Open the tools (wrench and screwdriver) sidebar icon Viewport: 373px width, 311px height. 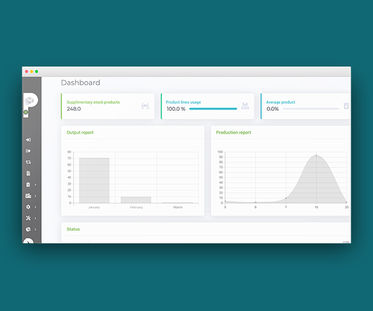click(x=29, y=218)
